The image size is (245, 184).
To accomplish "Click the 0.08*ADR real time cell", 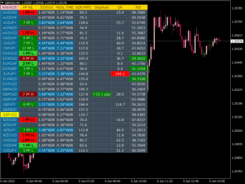I will click(x=65, y=84).
